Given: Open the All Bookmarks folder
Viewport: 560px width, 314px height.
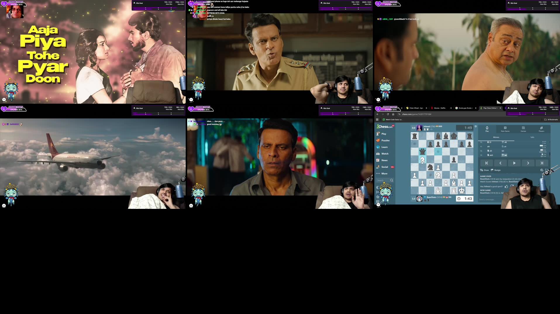Looking at the screenshot, I should [551, 119].
